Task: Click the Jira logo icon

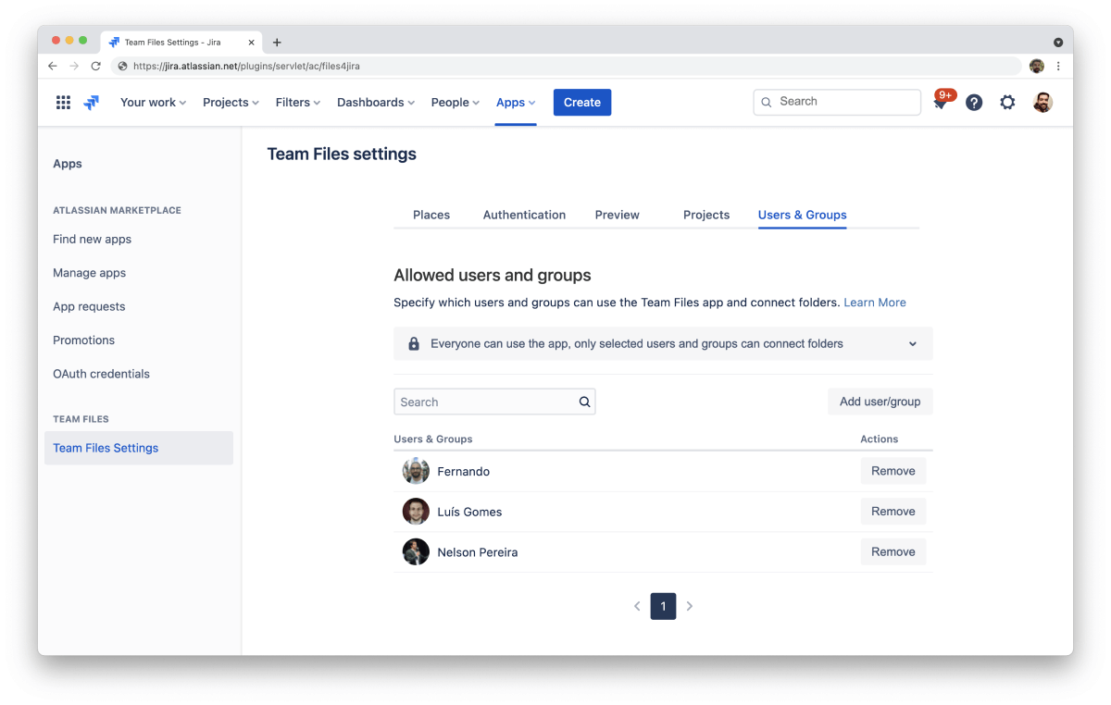Action: 91,103
